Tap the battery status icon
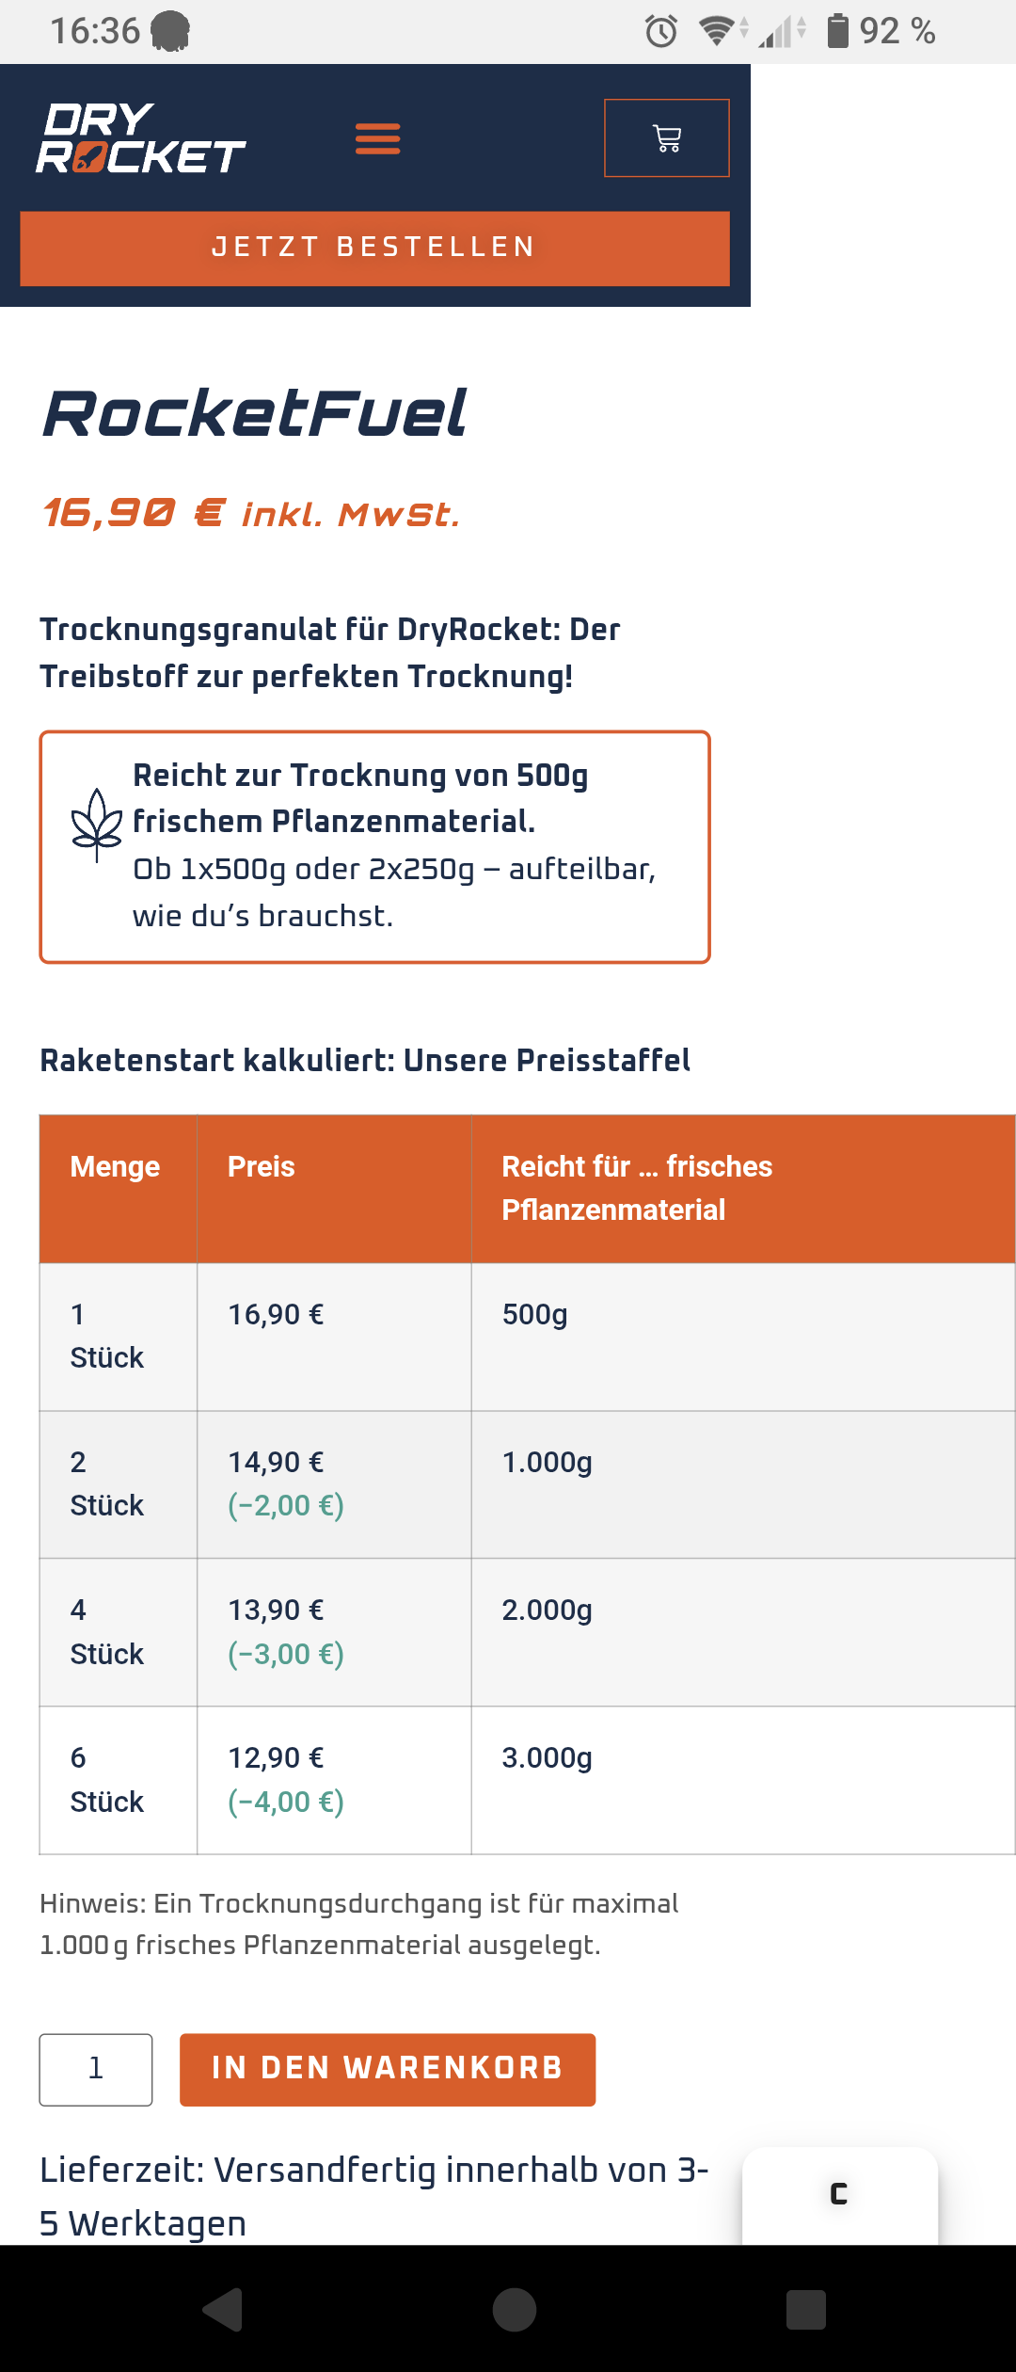Viewport: 1016px width, 2372px height. tap(837, 31)
